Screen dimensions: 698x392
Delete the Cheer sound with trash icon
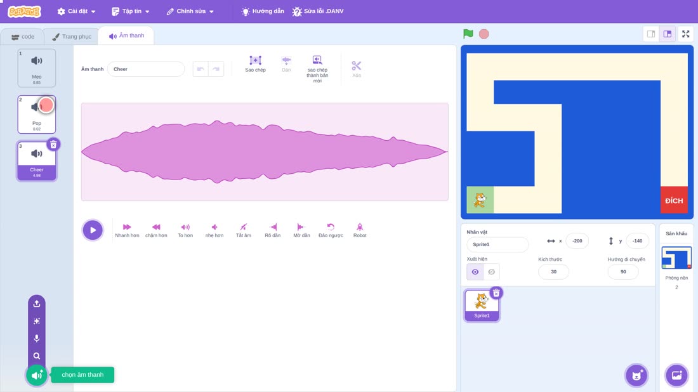(x=53, y=144)
